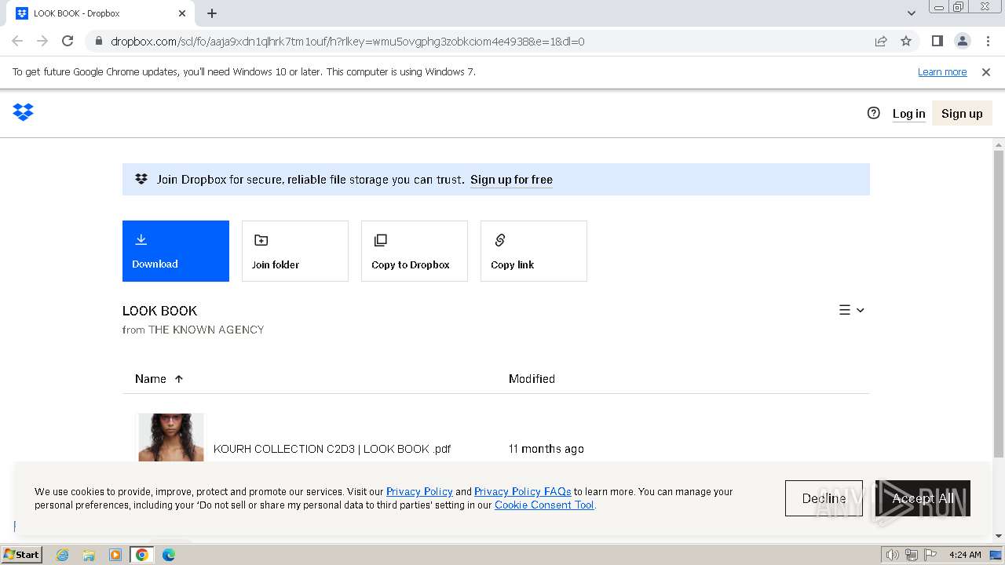Go forward in browser
The width and height of the screenshot is (1005, 565).
coord(42,41)
